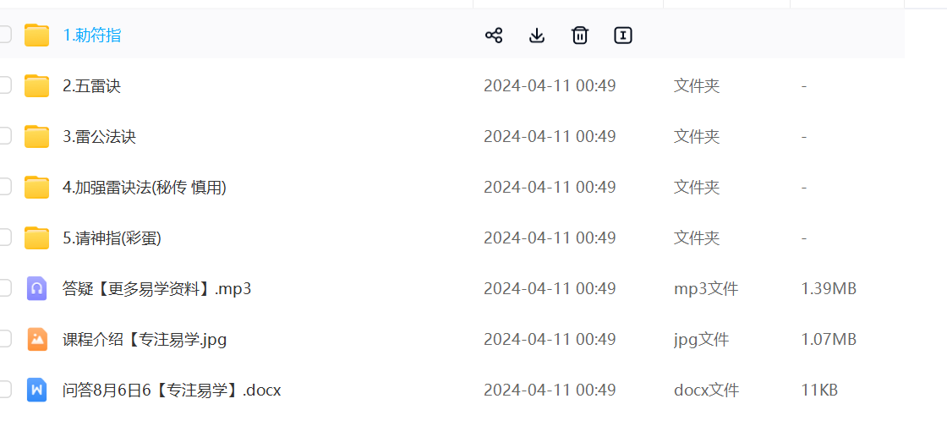Image resolution: width=947 pixels, height=437 pixels.
Task: Check the box for 答疑 mp3 file
Action: coord(4,289)
